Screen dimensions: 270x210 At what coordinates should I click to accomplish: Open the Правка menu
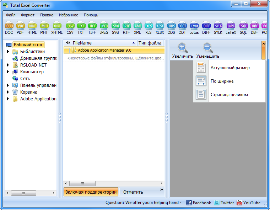pos(47,15)
